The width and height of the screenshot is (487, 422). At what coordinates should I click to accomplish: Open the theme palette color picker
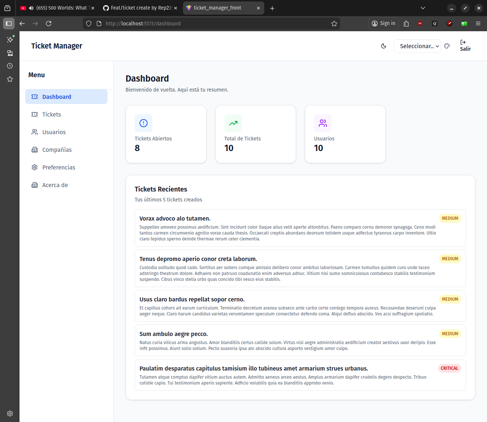click(447, 46)
